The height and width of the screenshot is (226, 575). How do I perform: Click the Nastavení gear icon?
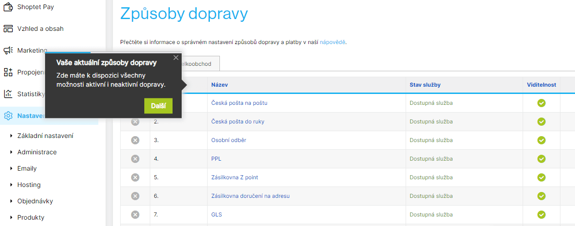[8, 116]
